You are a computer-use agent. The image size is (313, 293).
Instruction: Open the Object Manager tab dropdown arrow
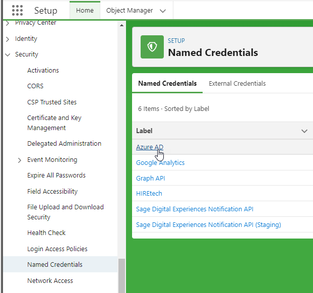point(162,11)
